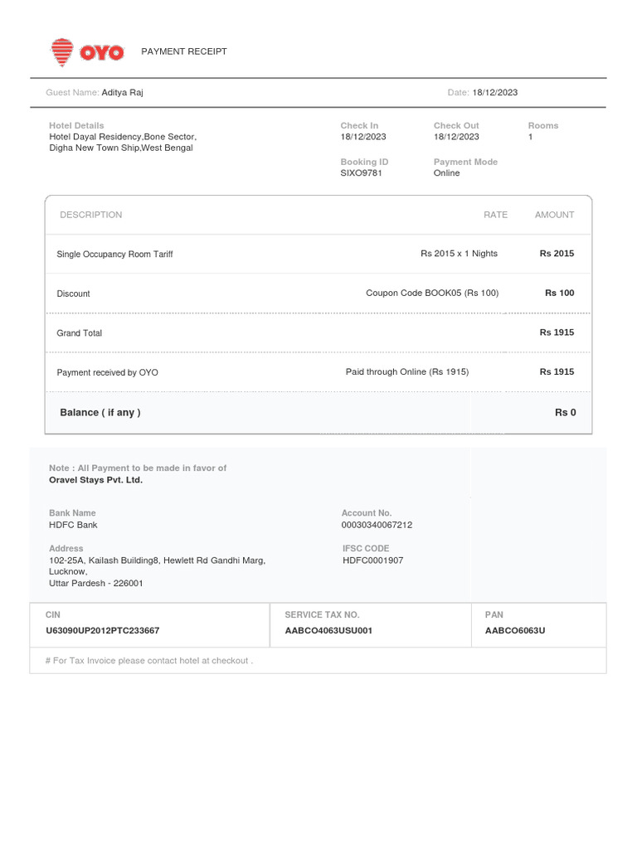
Task: Click the Oravel Stays Pvt. Ltd. name
Action: [95, 480]
